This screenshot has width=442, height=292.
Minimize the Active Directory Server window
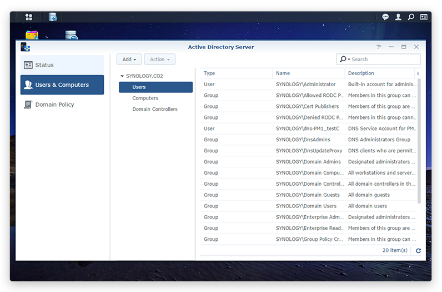[x=391, y=47]
